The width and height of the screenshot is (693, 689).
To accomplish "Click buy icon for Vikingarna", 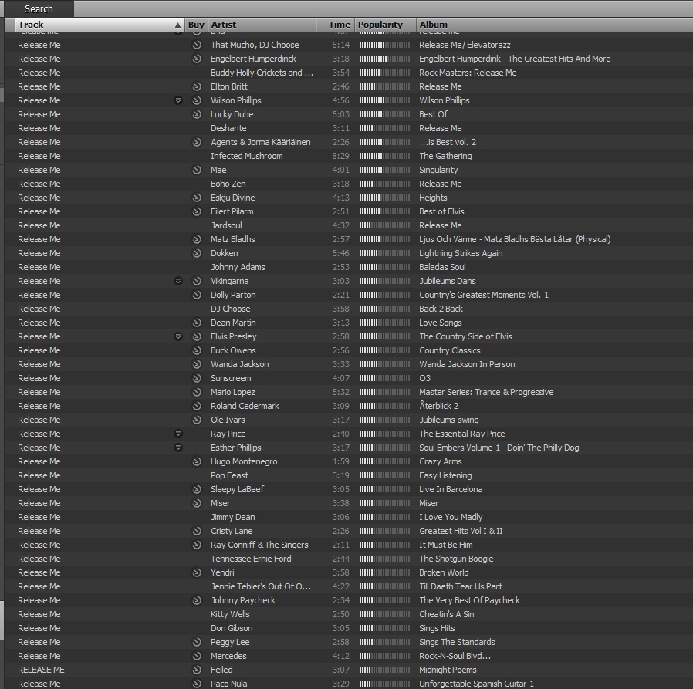I will (197, 281).
